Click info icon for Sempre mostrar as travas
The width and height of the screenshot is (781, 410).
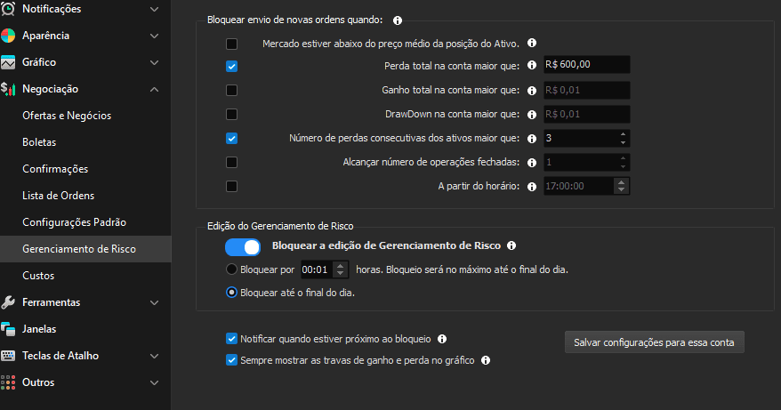486,360
